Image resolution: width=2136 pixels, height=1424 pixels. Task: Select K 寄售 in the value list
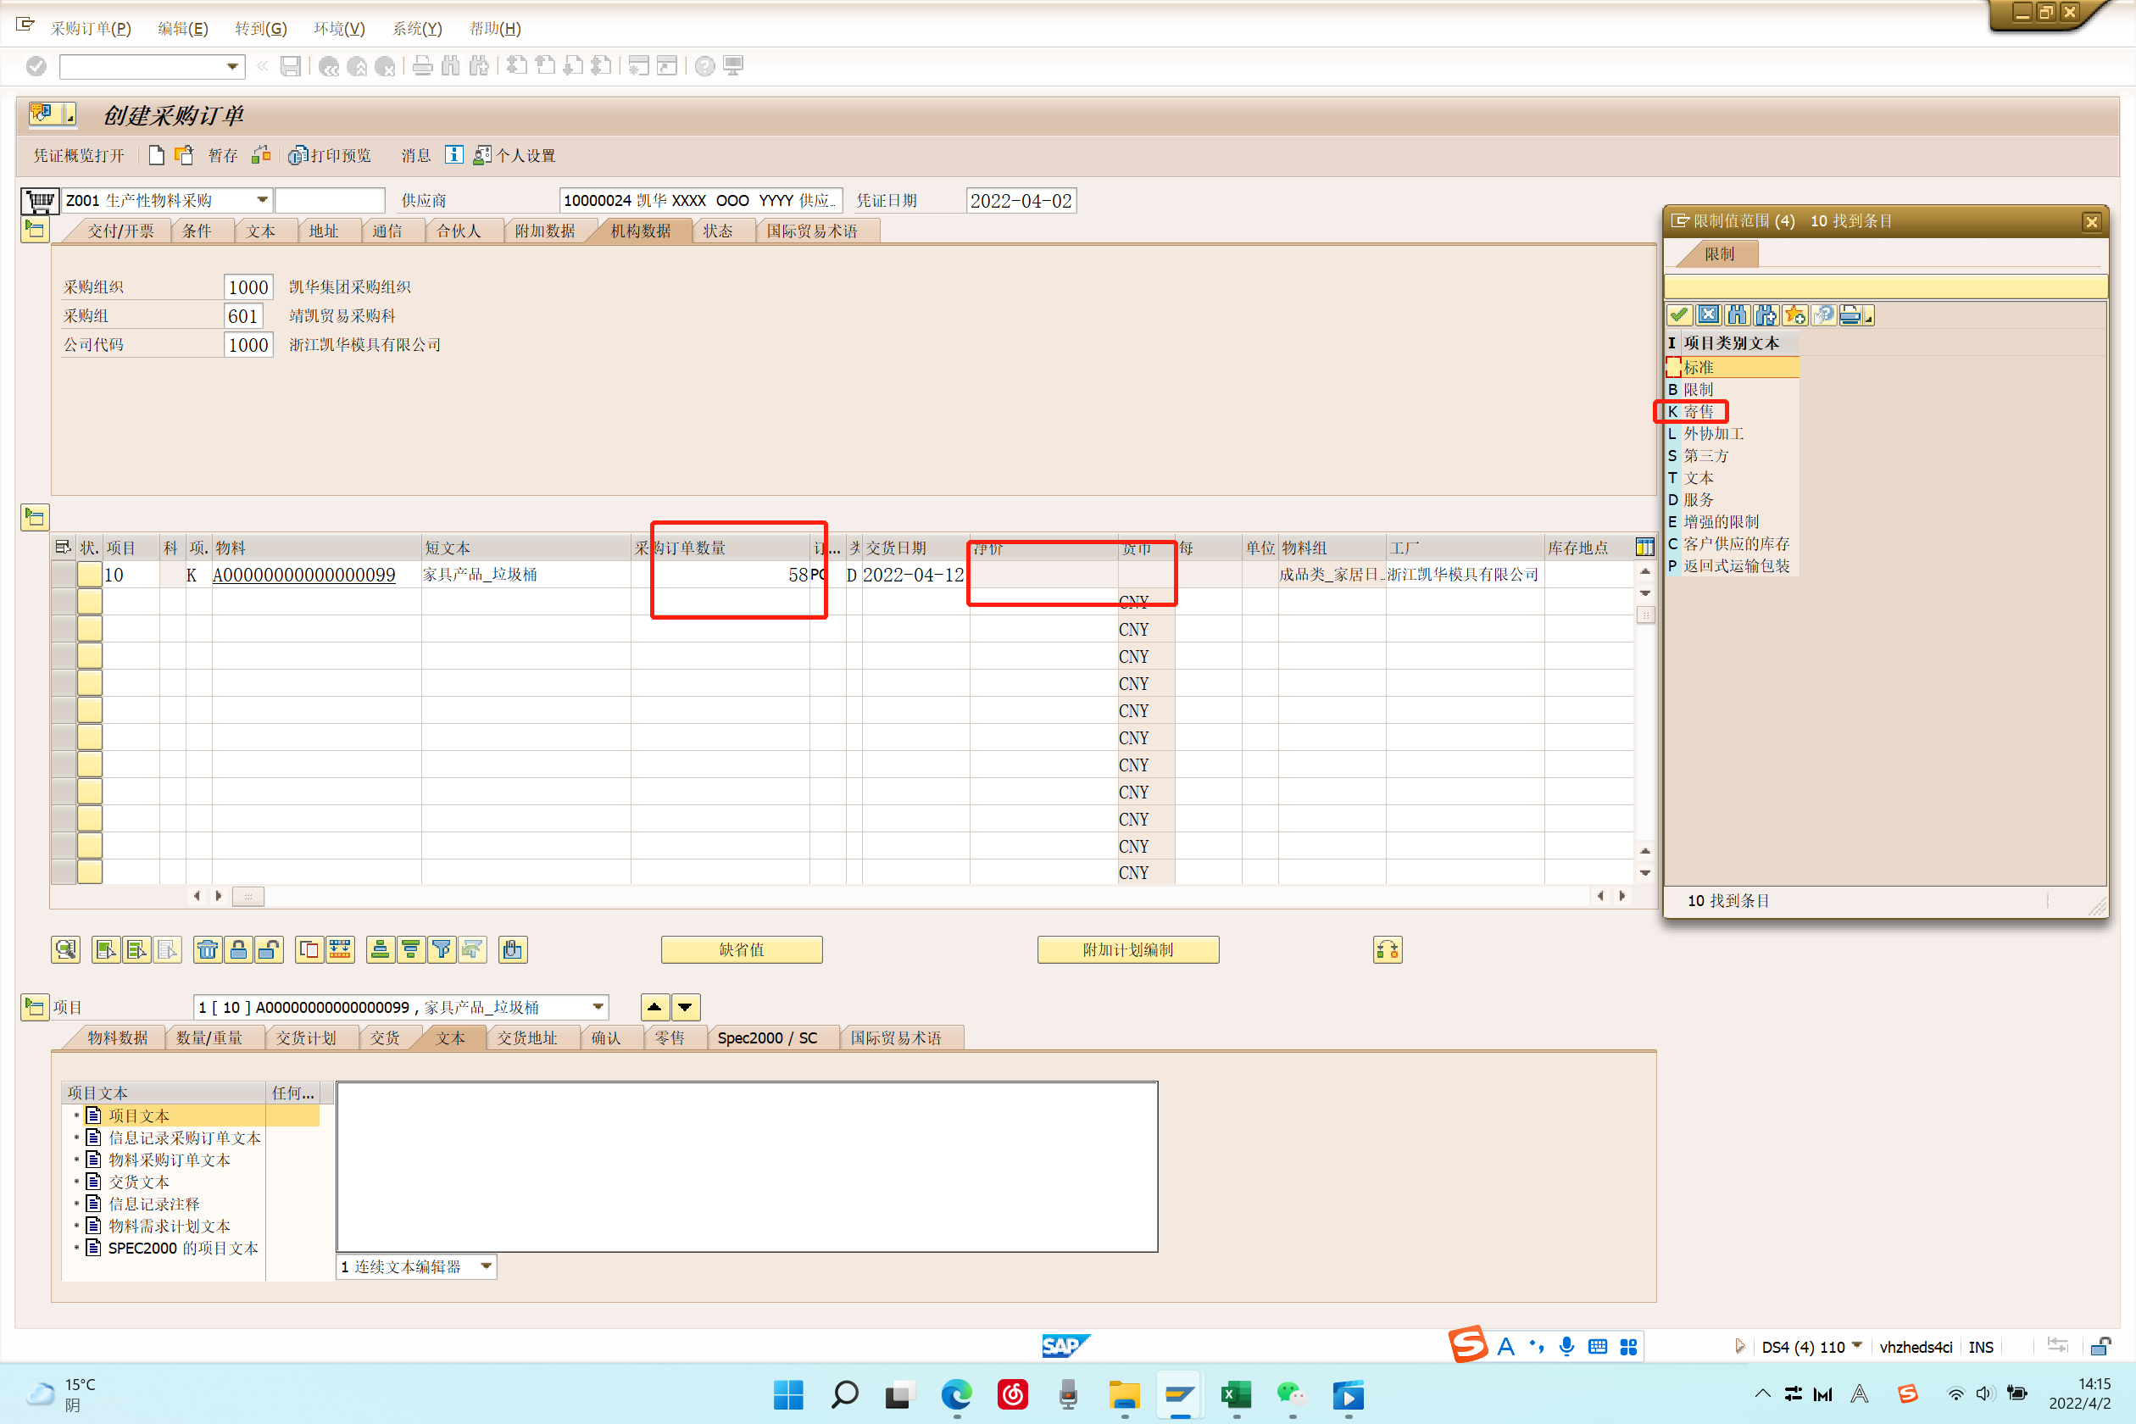(x=1697, y=411)
